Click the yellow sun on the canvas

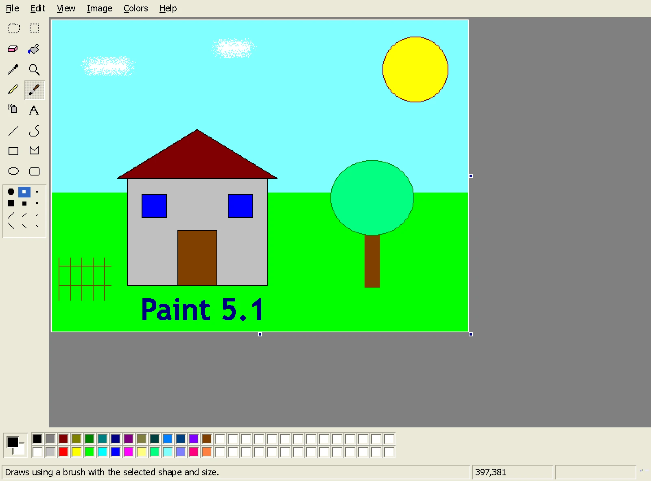[x=415, y=69]
